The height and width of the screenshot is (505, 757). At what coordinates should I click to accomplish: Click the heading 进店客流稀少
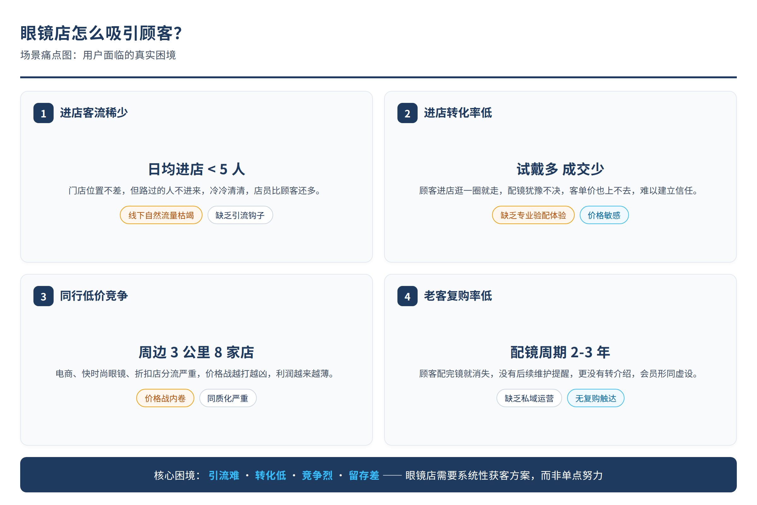pos(94,113)
